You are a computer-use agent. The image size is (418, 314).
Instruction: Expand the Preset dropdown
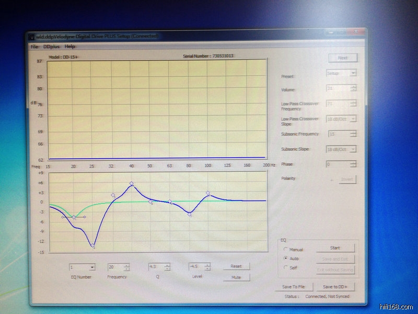(354, 73)
